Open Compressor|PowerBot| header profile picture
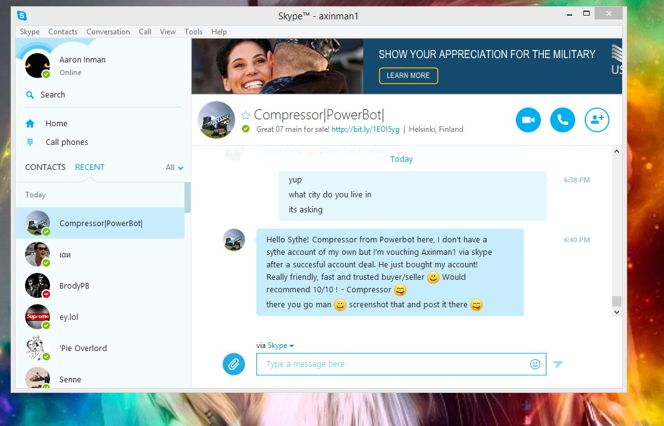The height and width of the screenshot is (426, 664). click(x=216, y=120)
